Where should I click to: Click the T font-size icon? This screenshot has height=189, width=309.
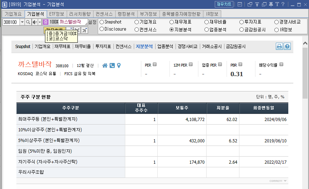coord(277,4)
